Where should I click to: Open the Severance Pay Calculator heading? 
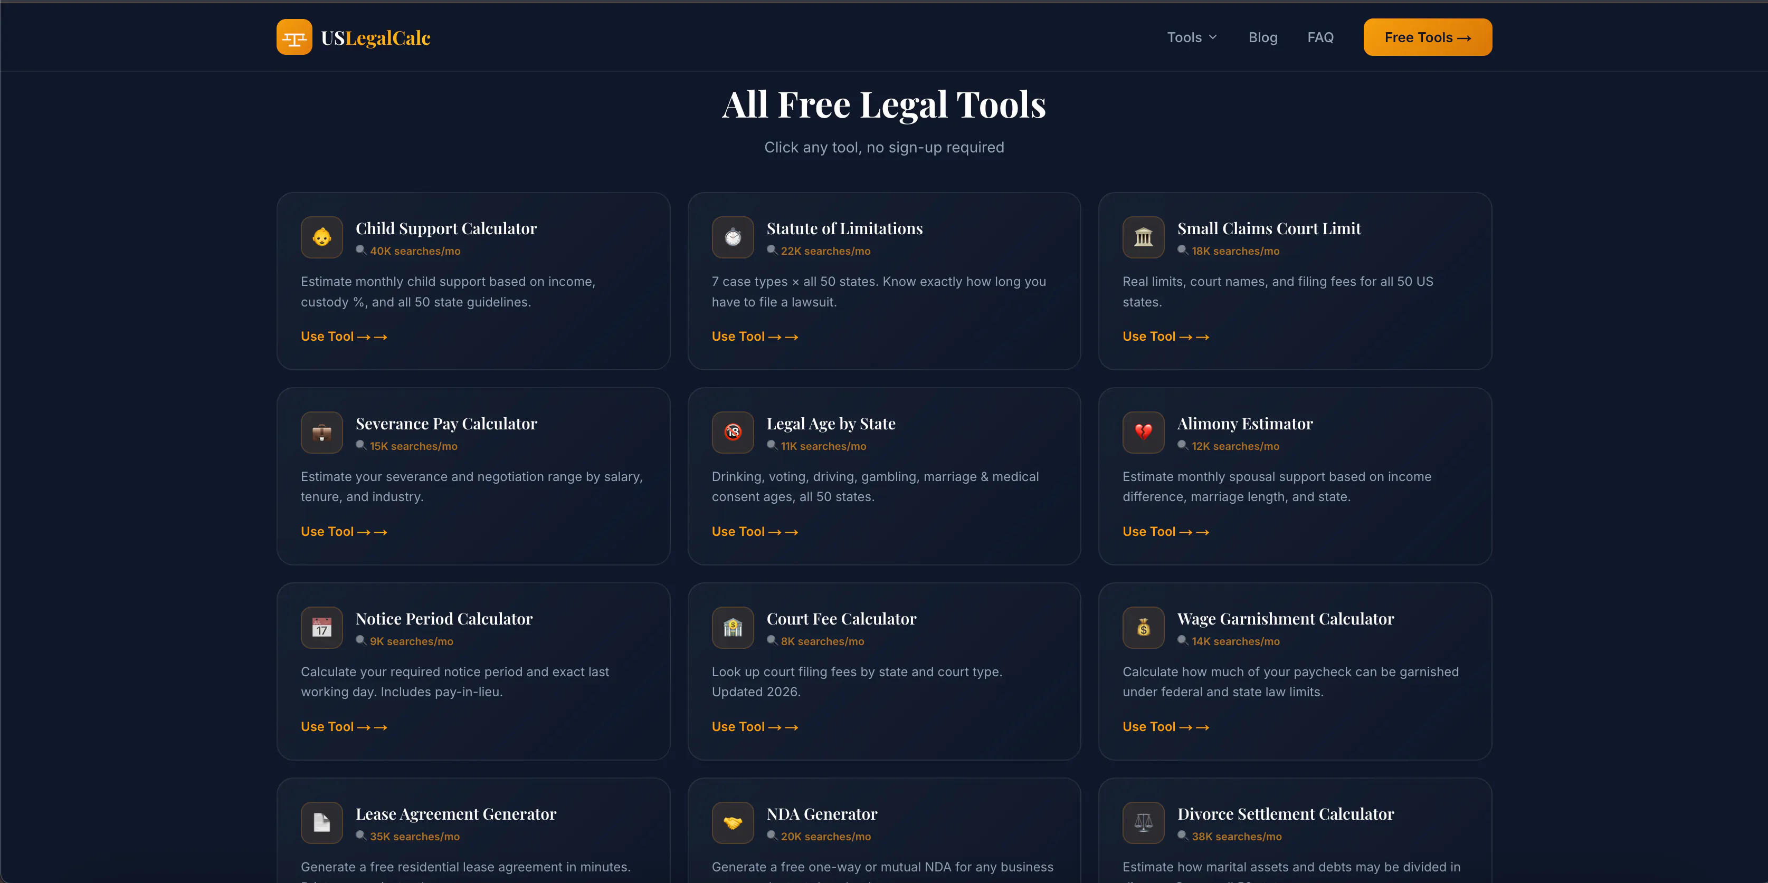(x=446, y=424)
